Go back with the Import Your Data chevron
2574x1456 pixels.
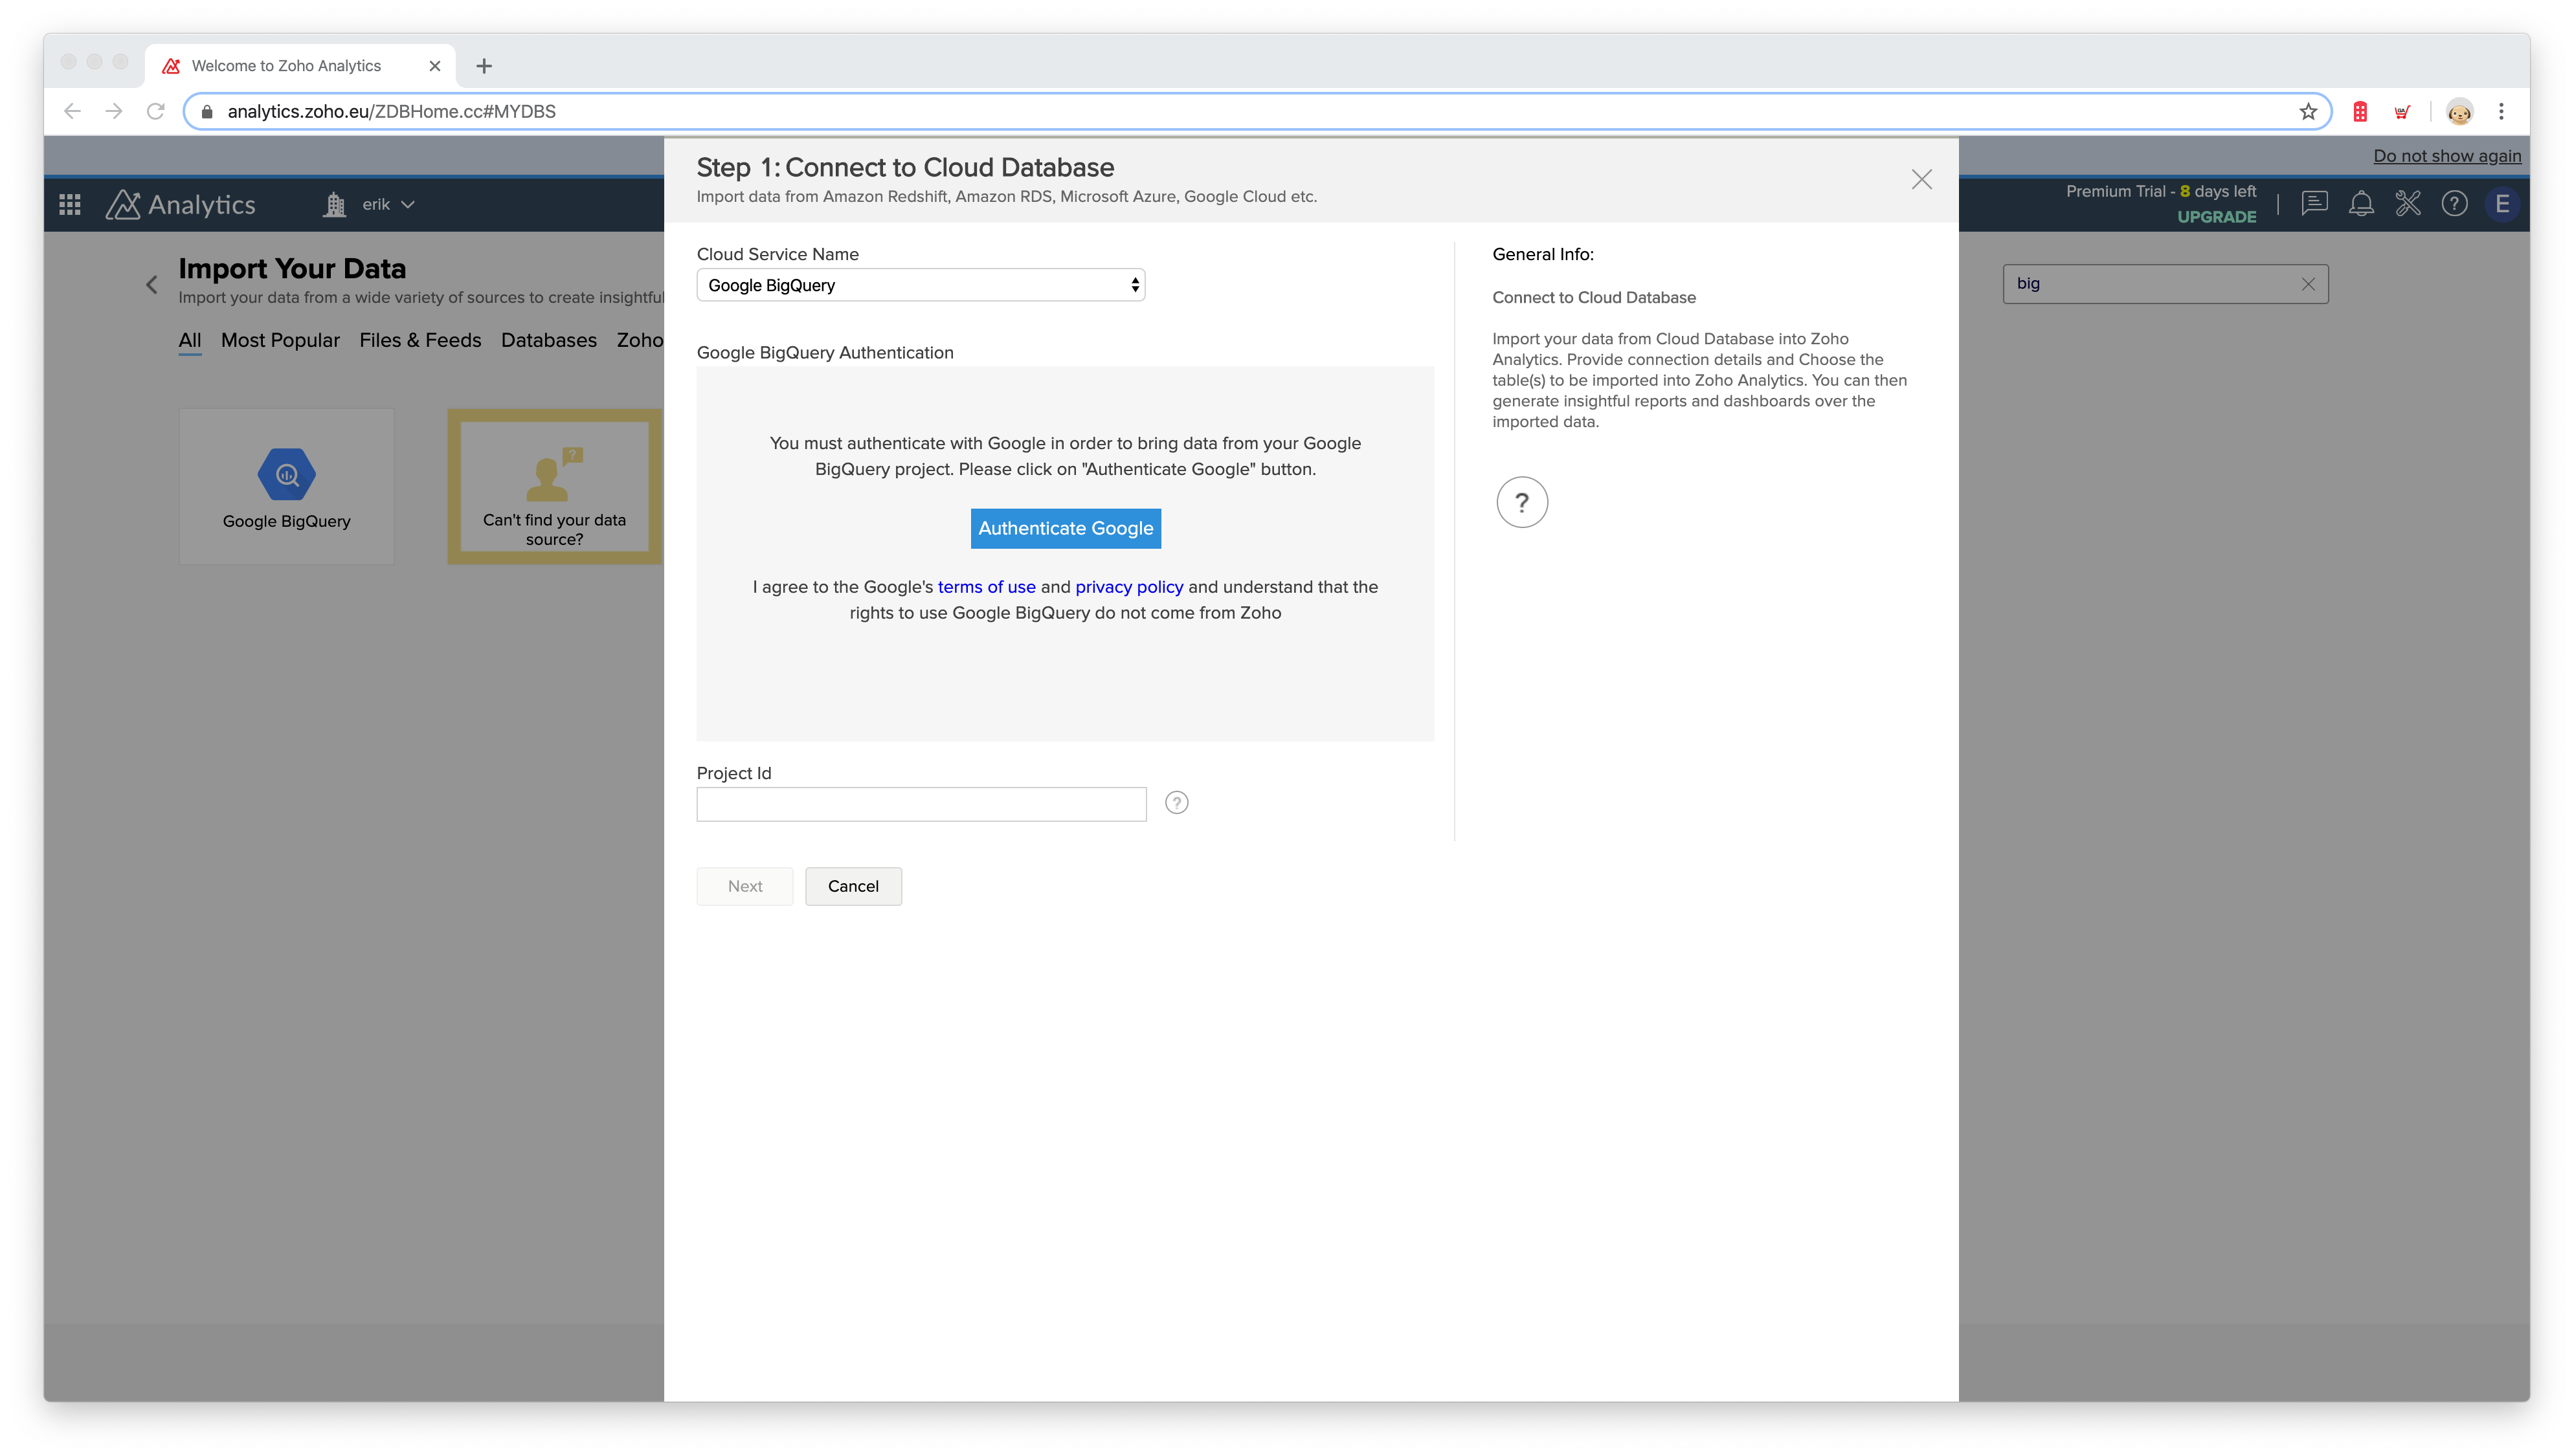click(151, 284)
